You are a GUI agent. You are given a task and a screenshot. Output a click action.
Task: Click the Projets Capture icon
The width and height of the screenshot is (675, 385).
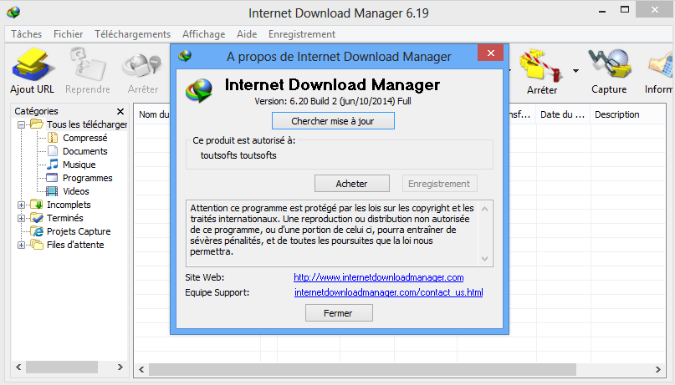[x=37, y=230]
